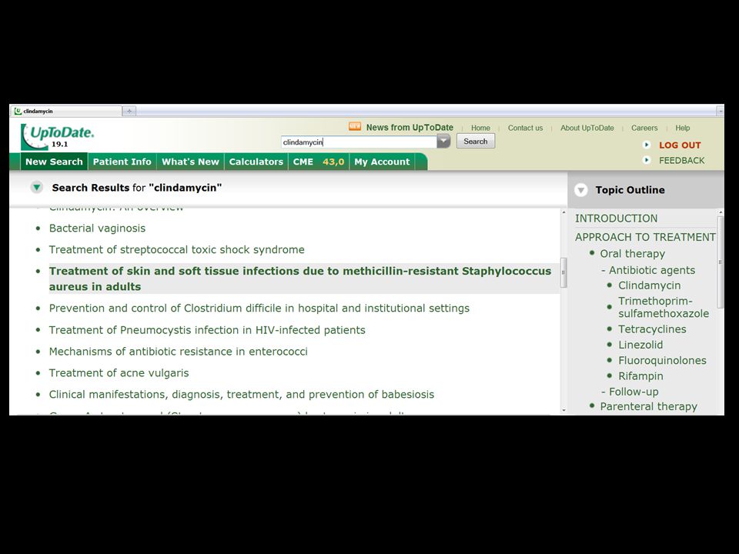Click the LOG OUT link
Image resolution: width=739 pixels, height=554 pixels.
click(680, 145)
